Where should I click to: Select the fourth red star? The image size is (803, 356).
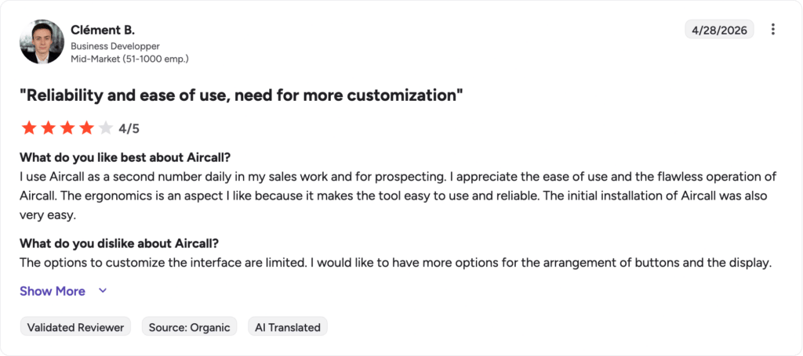point(86,128)
